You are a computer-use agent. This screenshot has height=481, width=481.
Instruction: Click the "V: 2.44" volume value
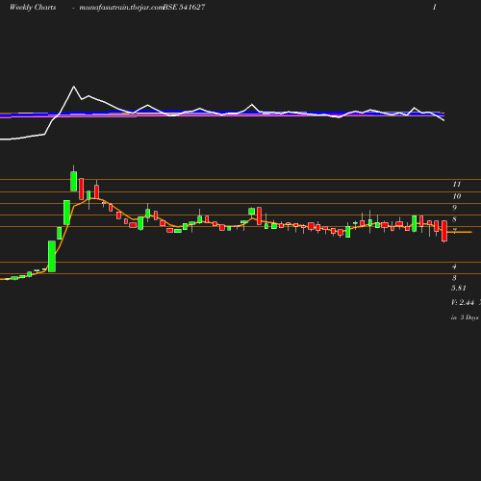463,302
